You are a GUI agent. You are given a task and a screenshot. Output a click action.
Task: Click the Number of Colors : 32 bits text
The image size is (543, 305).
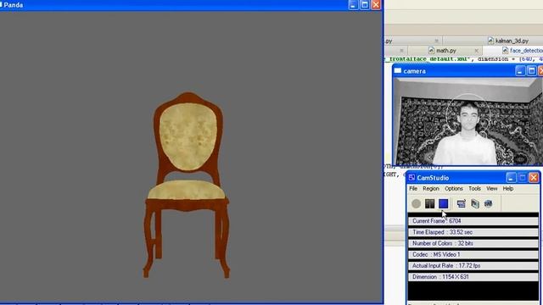[443, 243]
